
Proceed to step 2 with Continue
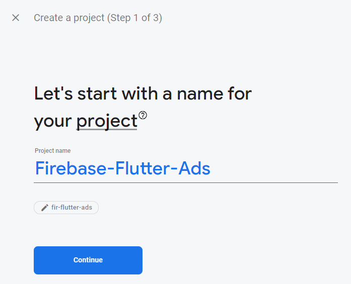click(x=88, y=260)
